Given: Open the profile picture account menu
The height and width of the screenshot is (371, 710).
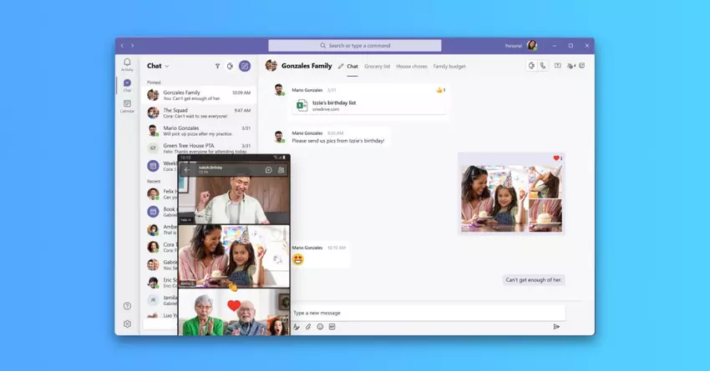Looking at the screenshot, I should click(x=531, y=45).
